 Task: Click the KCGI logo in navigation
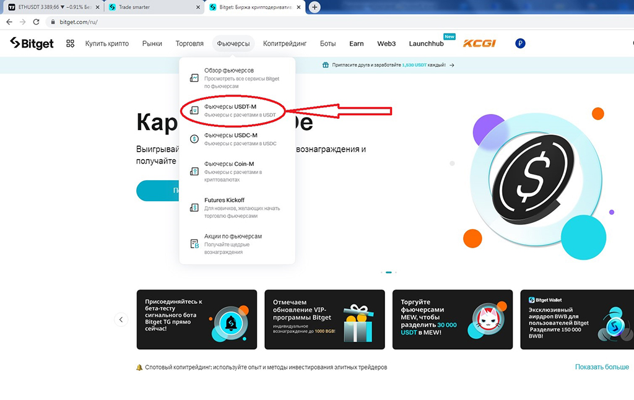tap(479, 43)
